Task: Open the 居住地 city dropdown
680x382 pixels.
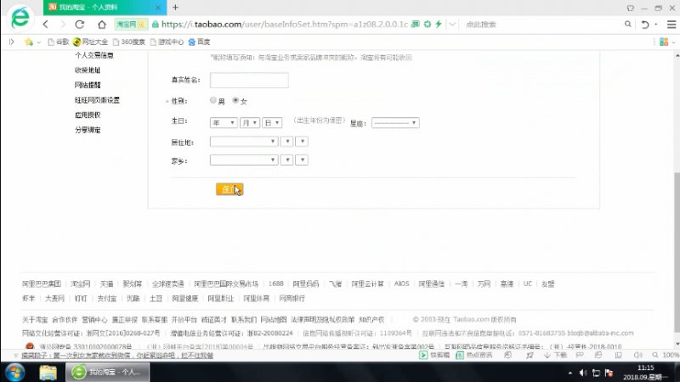Action: coord(286,142)
